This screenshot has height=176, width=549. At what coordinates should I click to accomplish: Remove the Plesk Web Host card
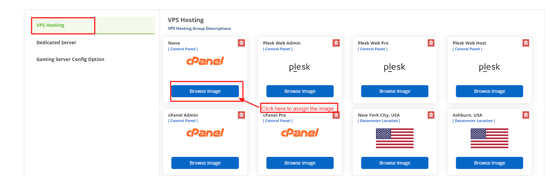click(526, 43)
